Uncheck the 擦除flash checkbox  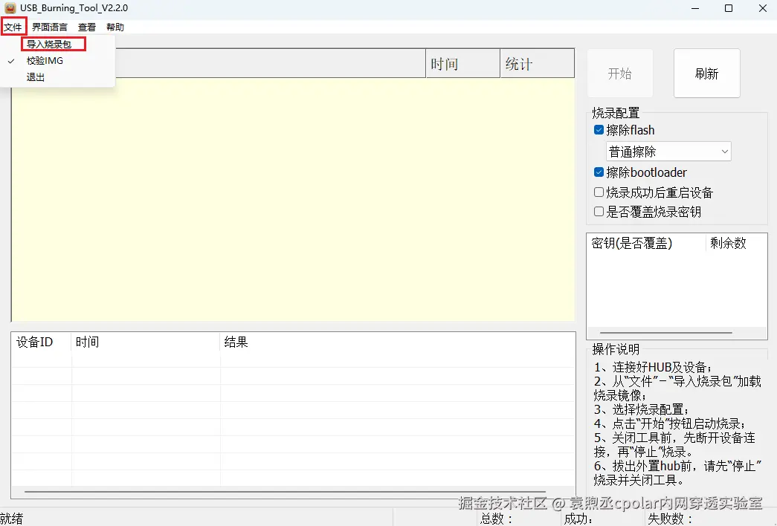[599, 130]
